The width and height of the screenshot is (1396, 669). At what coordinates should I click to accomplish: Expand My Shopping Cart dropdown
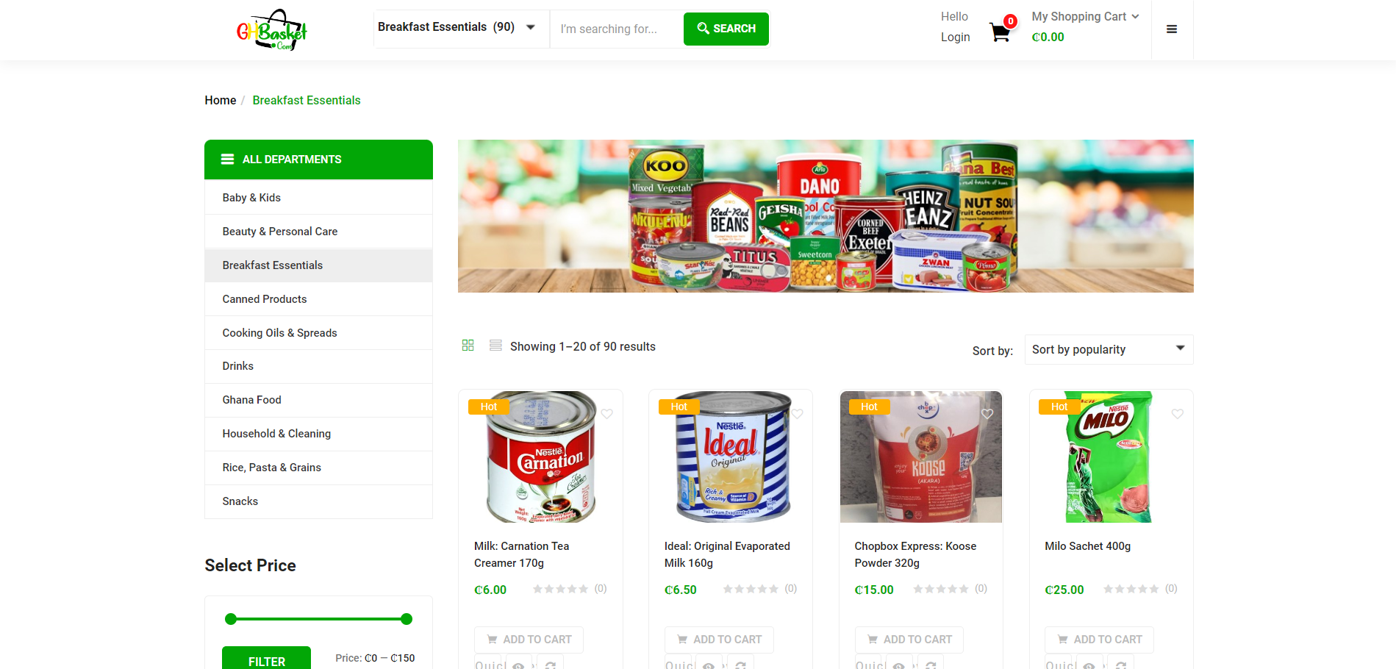(x=1085, y=16)
